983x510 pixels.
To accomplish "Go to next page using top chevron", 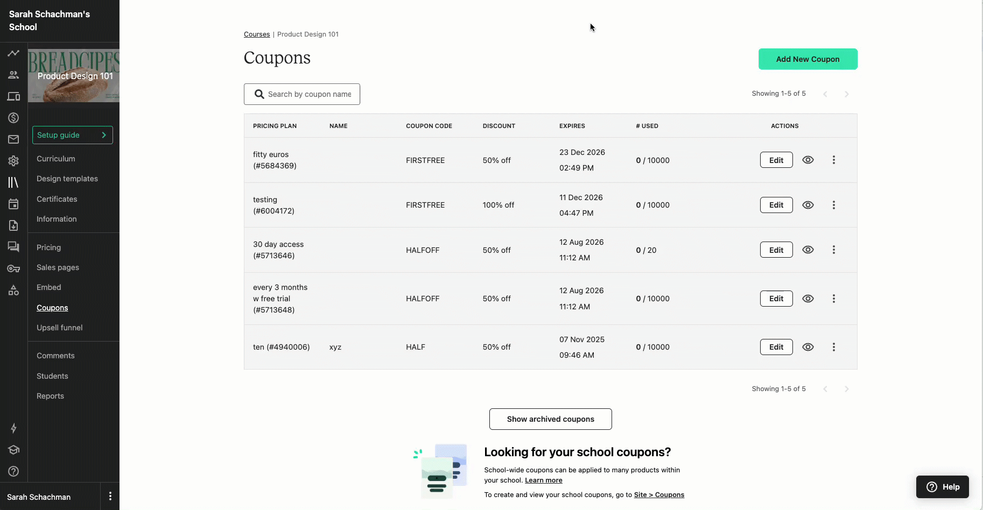I will pyautogui.click(x=847, y=94).
